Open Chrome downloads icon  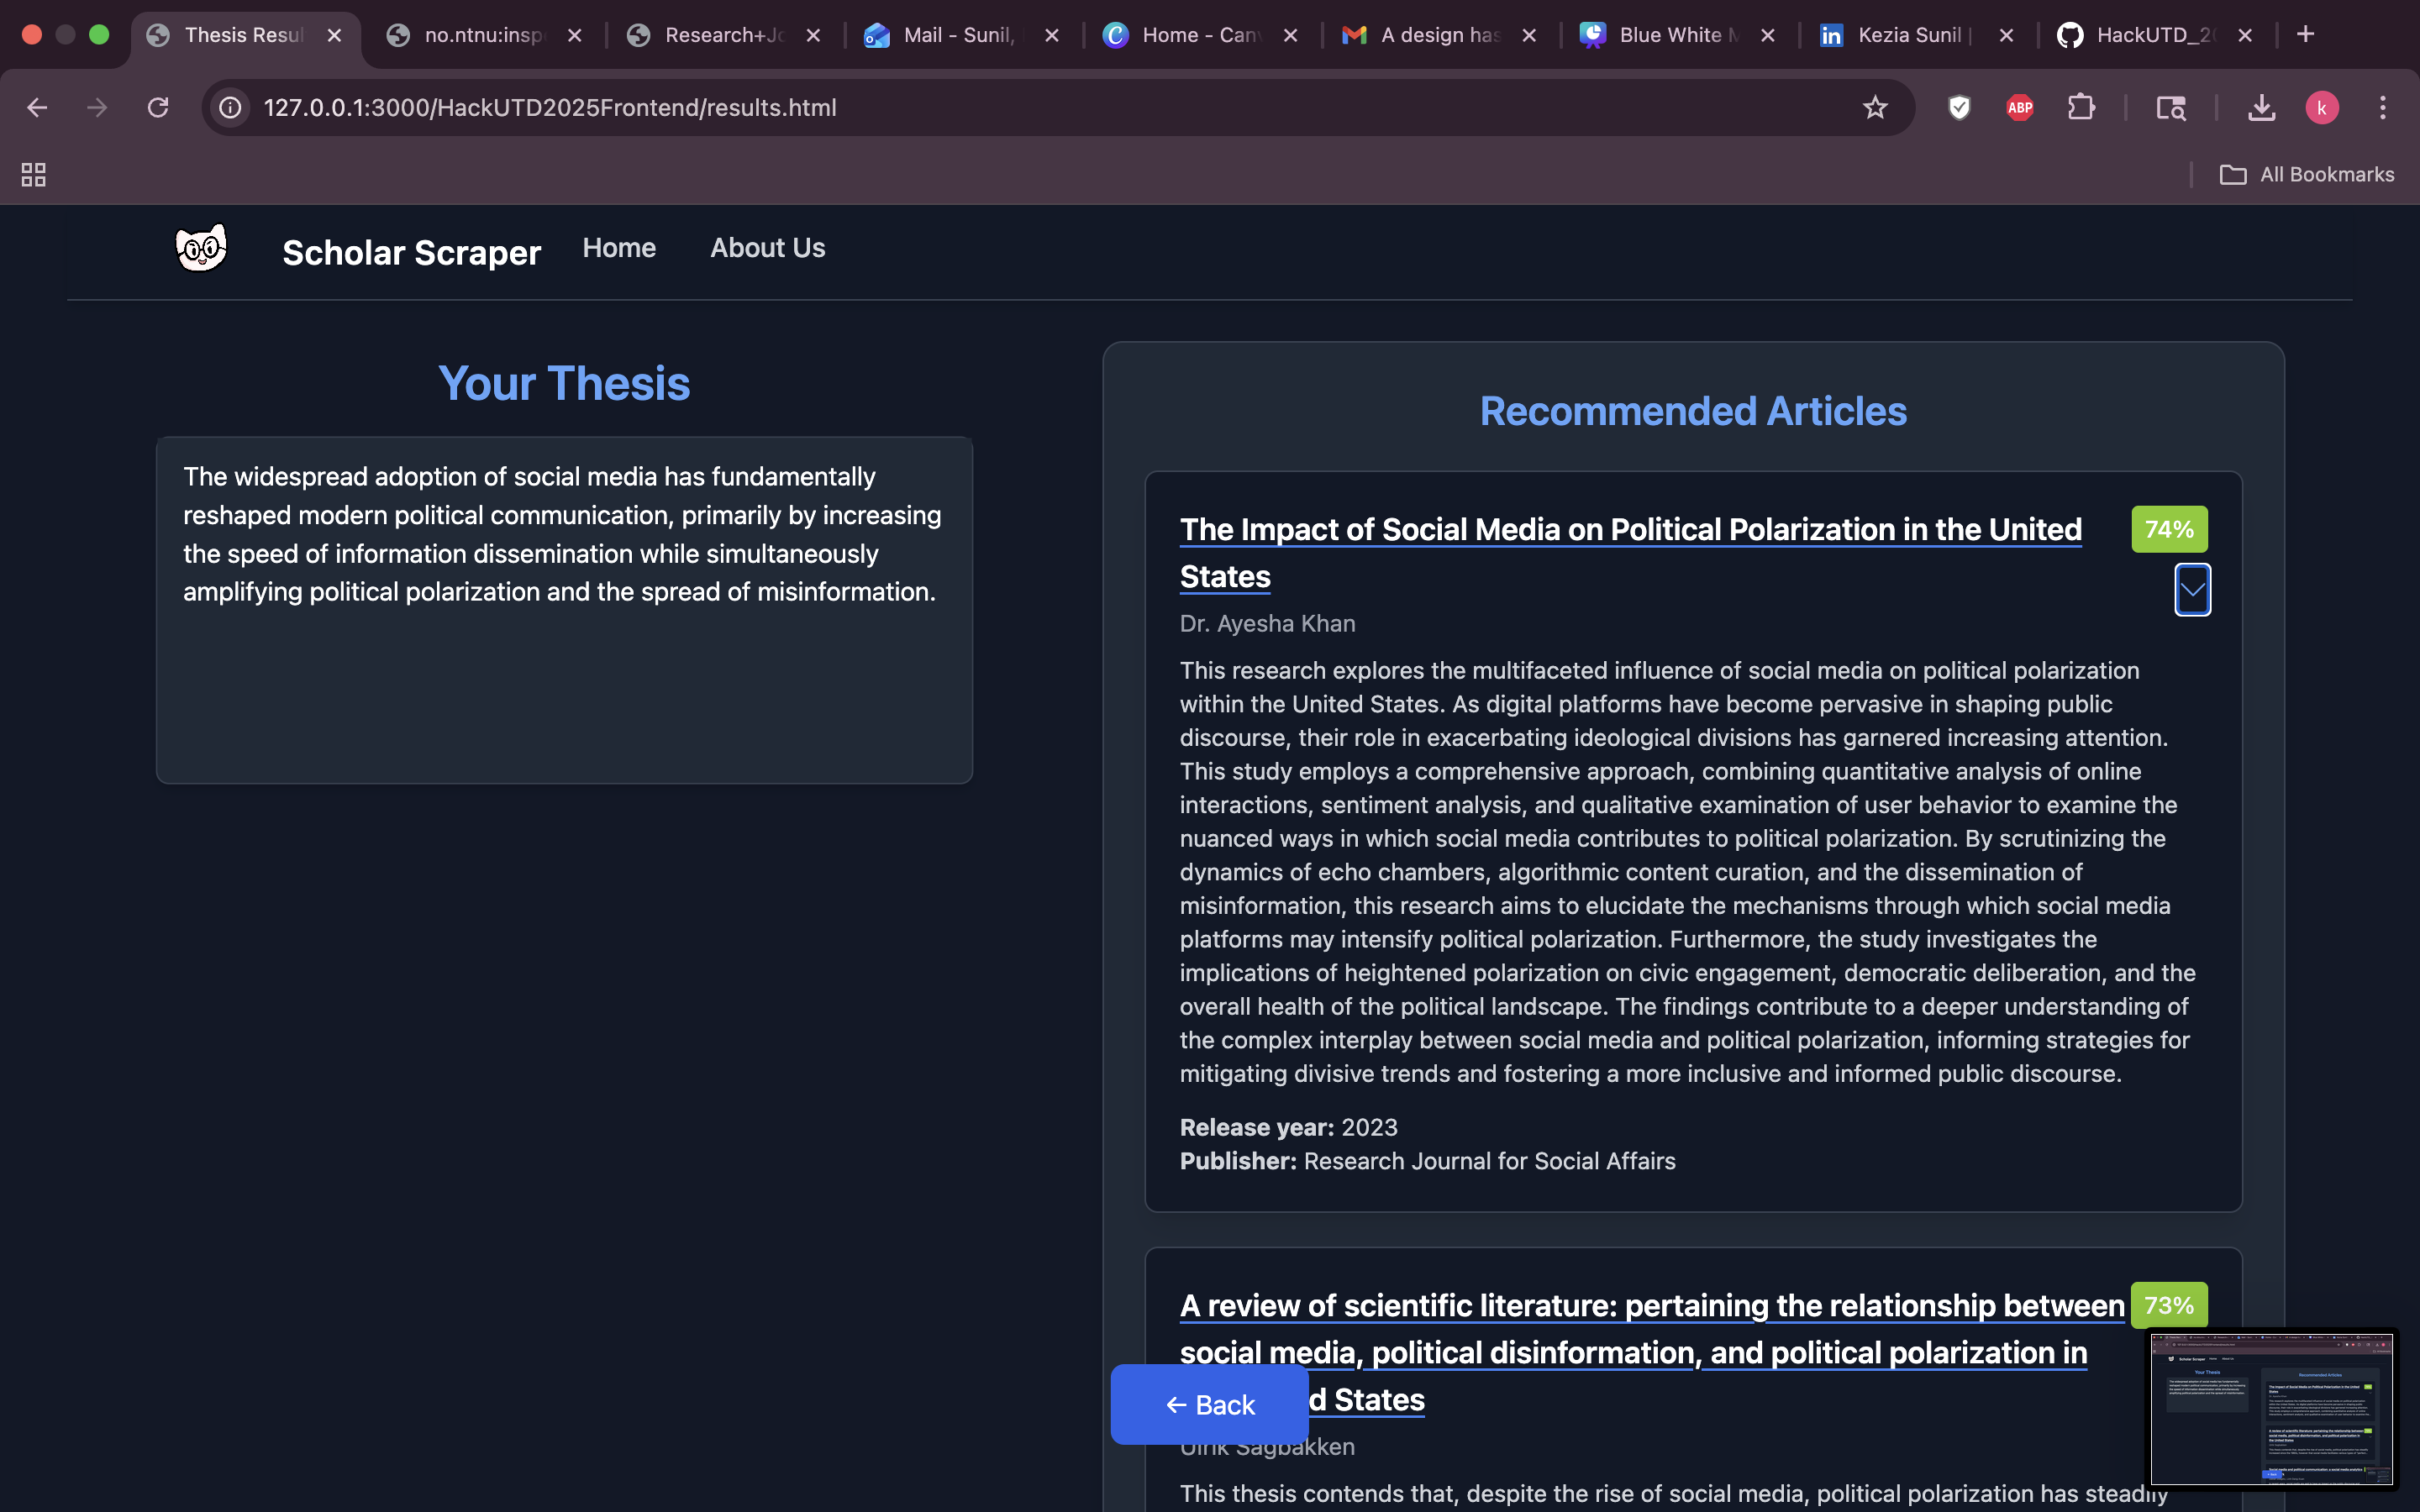coord(2261,107)
